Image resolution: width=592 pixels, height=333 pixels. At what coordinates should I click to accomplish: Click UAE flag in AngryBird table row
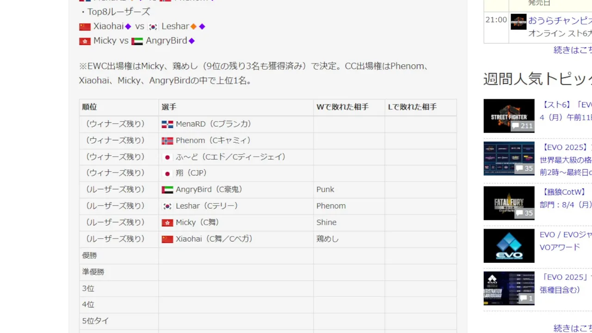pos(167,190)
